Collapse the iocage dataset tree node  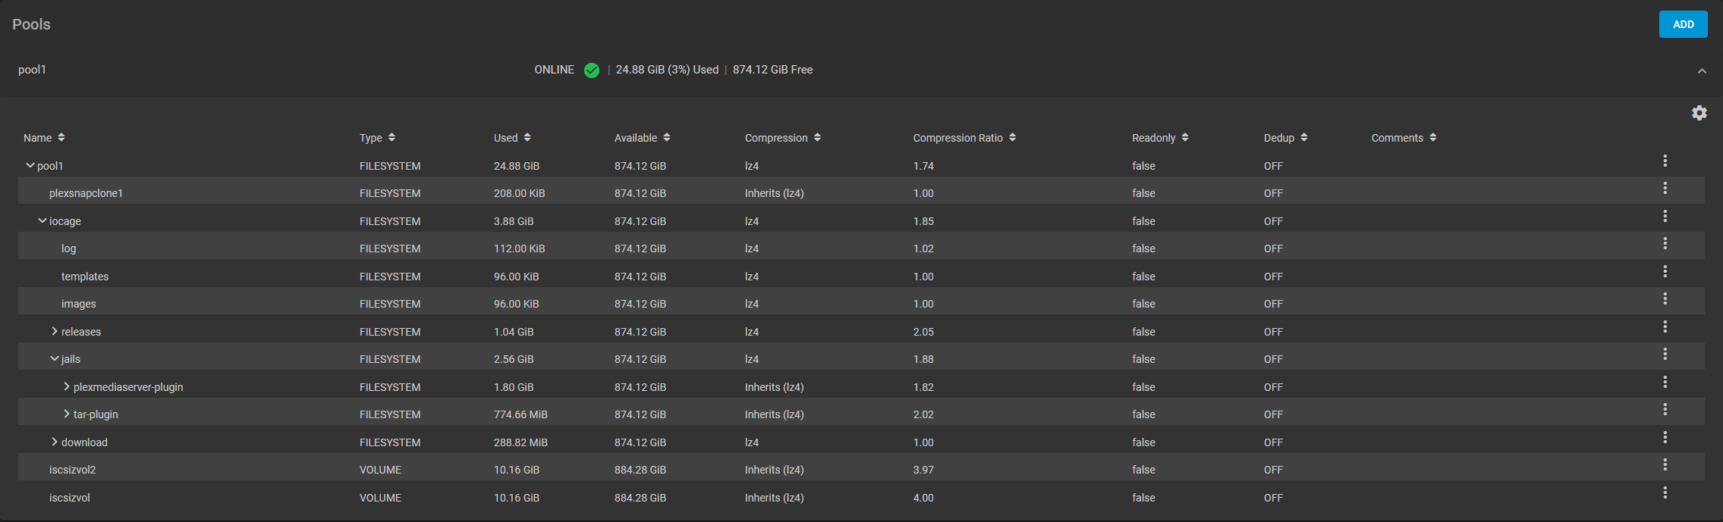tap(42, 220)
